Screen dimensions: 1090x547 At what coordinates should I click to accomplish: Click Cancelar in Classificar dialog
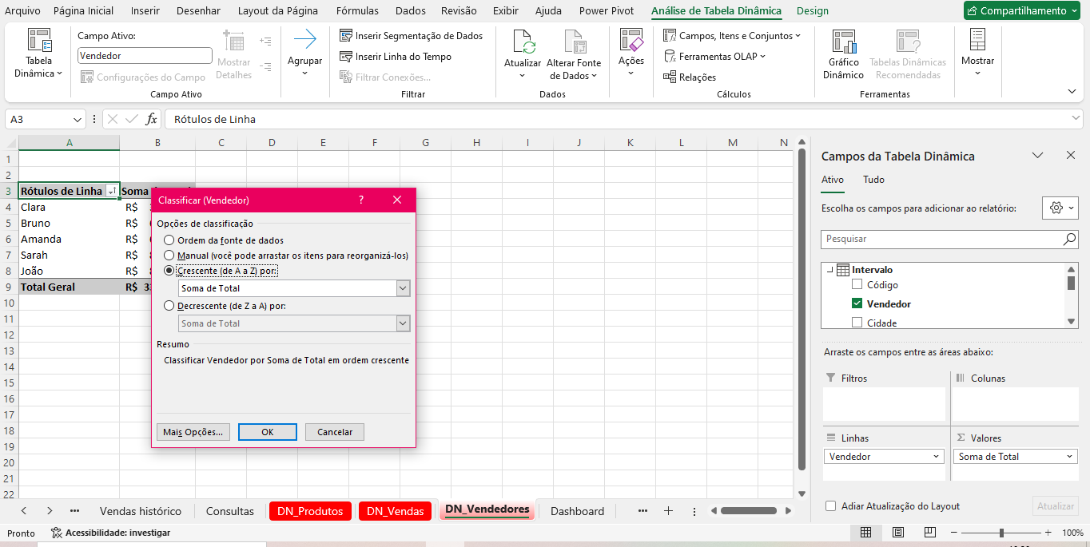pos(335,432)
